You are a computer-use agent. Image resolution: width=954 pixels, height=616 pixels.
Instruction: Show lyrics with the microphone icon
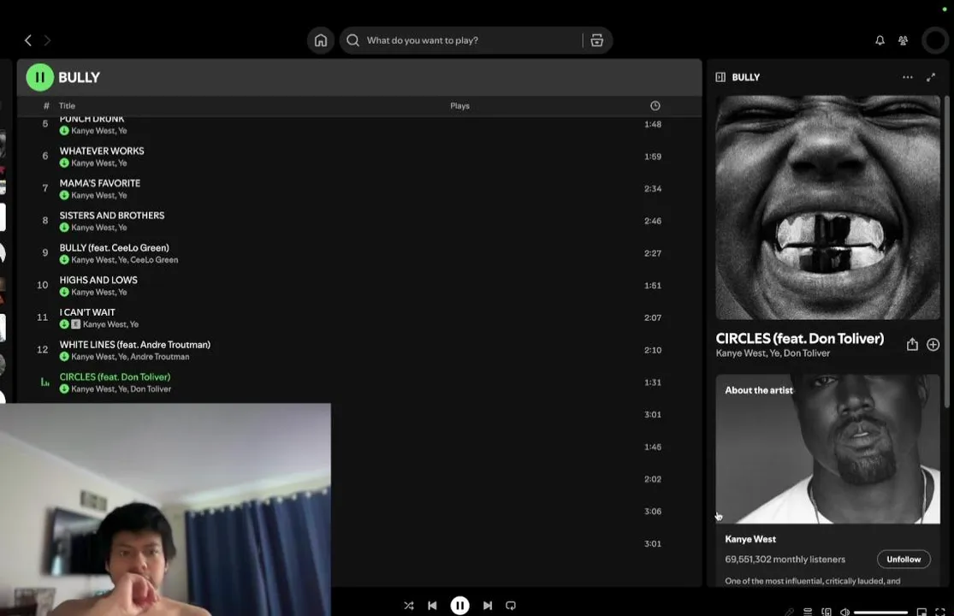789,612
